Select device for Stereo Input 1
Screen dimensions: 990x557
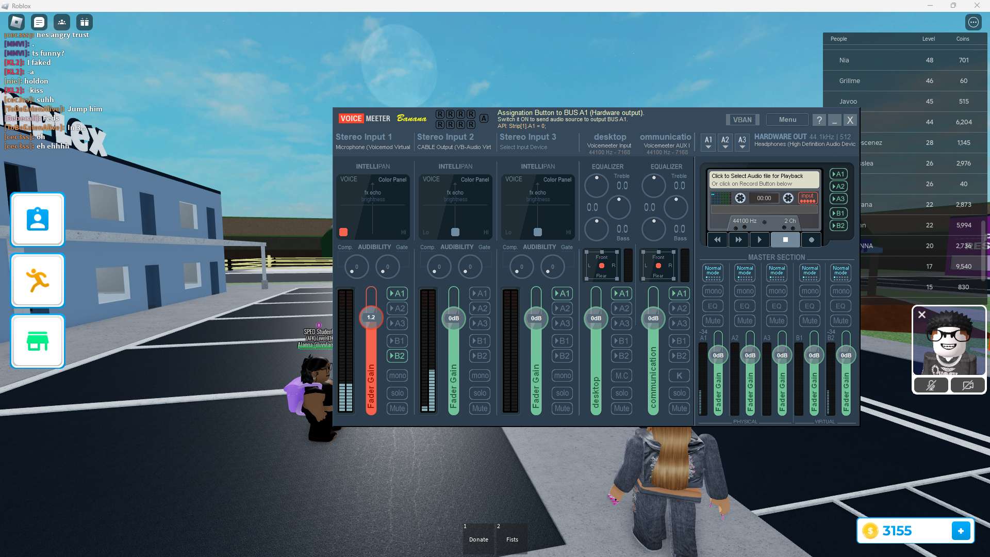pyautogui.click(x=373, y=148)
